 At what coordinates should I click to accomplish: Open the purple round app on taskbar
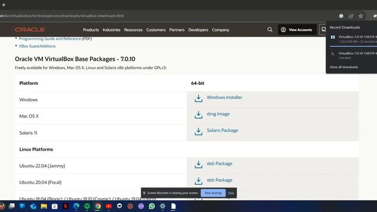[141, 206]
